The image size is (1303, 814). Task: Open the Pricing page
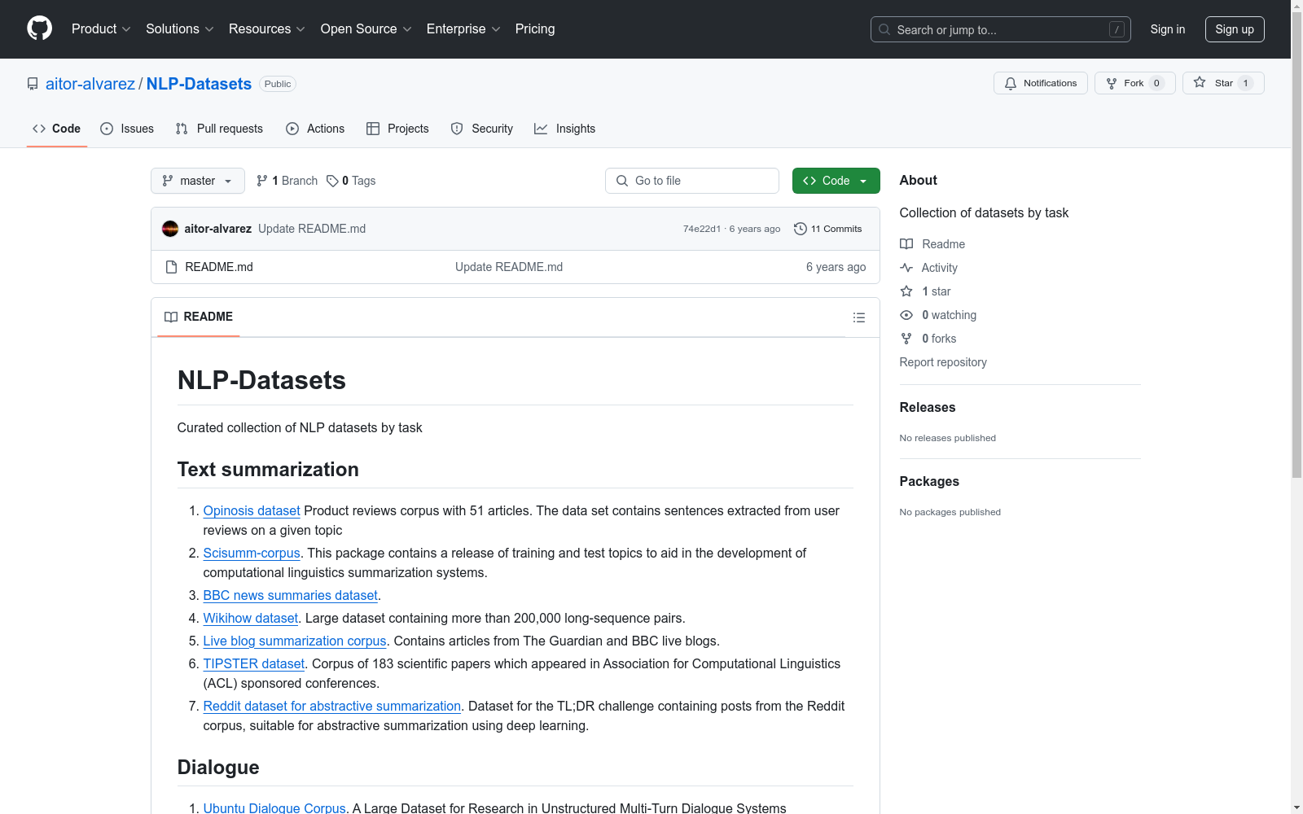click(535, 28)
